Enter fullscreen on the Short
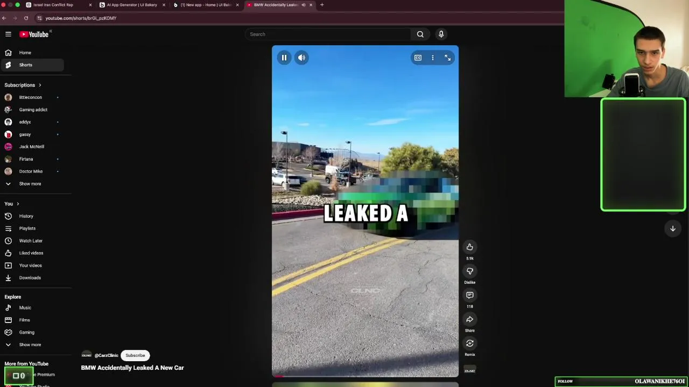 (x=447, y=58)
